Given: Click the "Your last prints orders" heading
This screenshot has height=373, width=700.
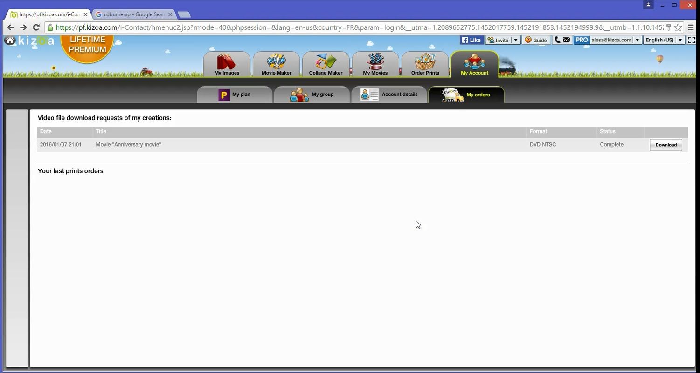Looking at the screenshot, I should pos(70,171).
